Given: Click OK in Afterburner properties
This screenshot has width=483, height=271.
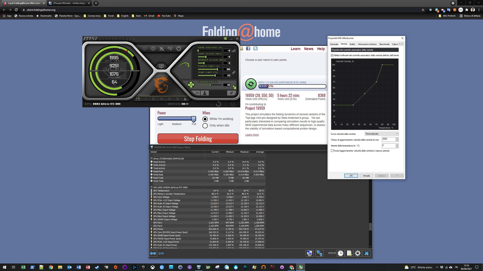Looking at the screenshot, I should 351,175.
